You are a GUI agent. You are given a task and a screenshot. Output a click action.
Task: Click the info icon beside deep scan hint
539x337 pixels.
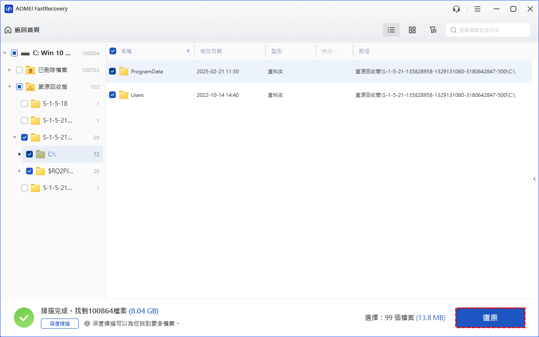[x=87, y=324]
